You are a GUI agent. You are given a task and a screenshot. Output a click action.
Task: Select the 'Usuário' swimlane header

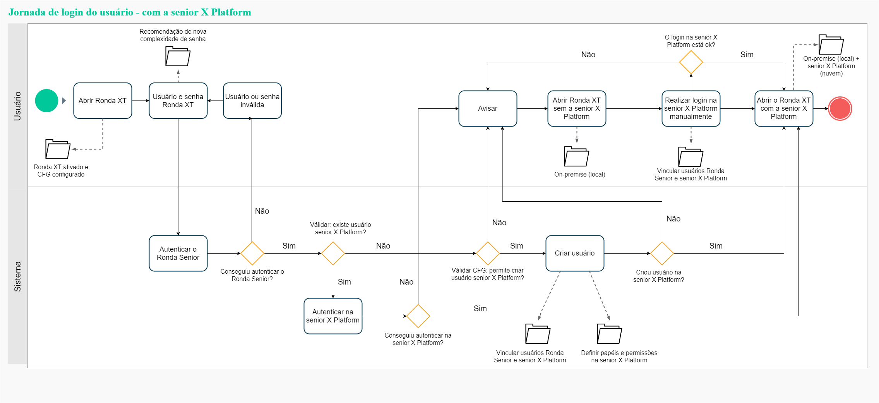[x=17, y=106]
